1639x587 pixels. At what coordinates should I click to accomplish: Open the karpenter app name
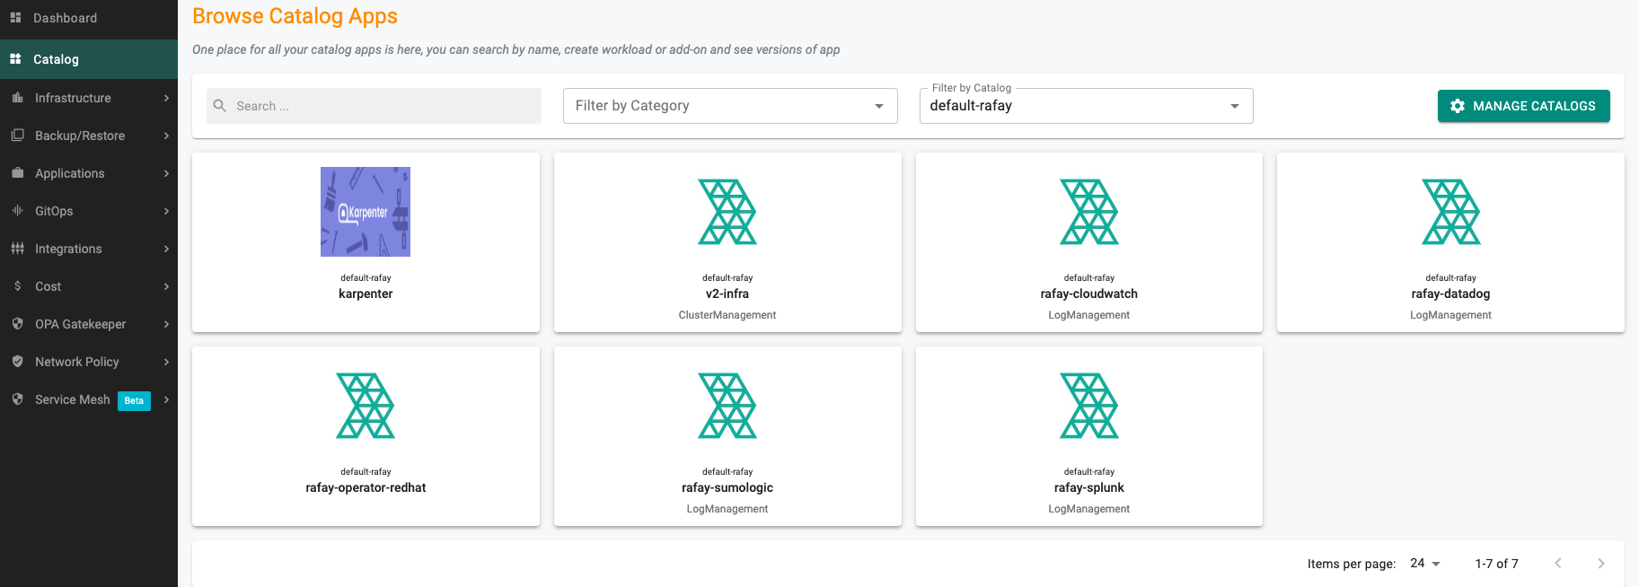tap(366, 293)
